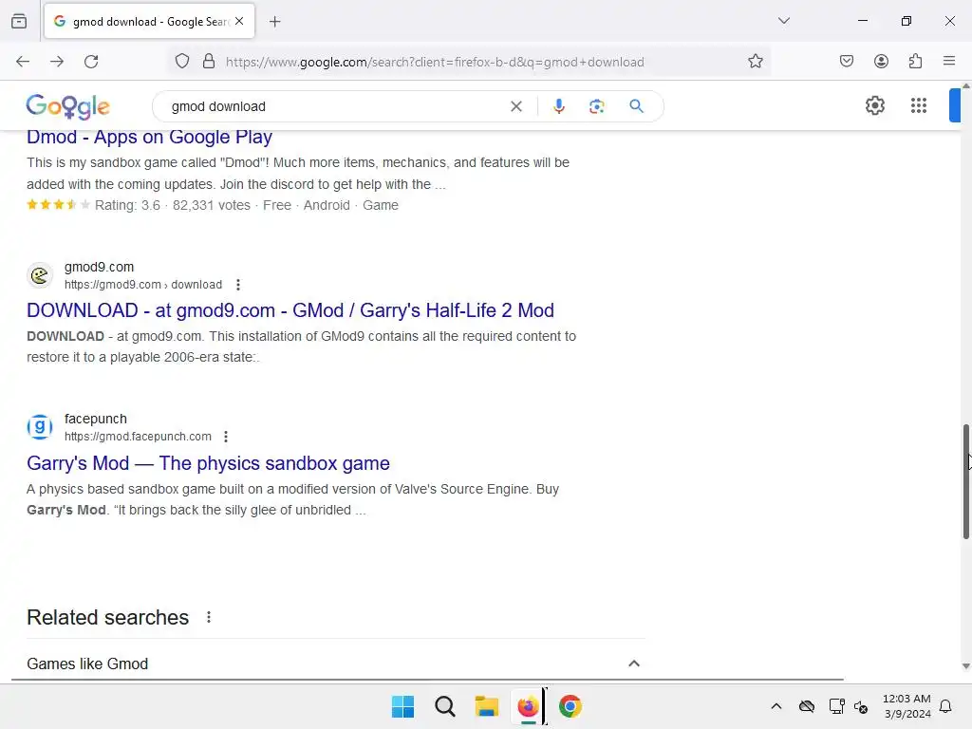Click the facepunch site name

(x=96, y=419)
